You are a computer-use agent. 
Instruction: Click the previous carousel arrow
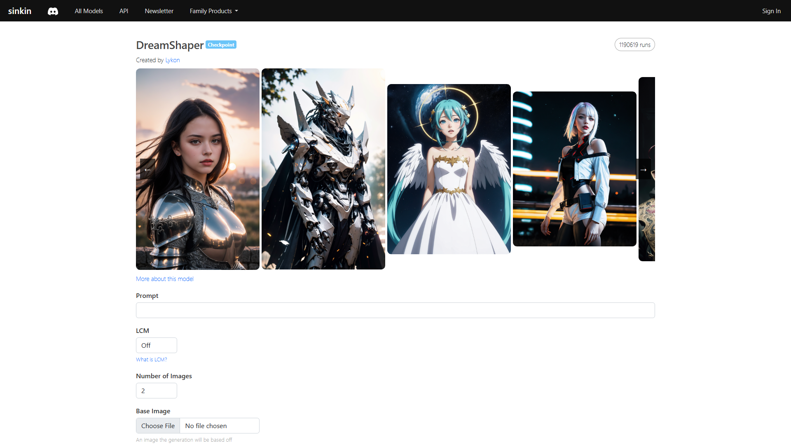[147, 169]
